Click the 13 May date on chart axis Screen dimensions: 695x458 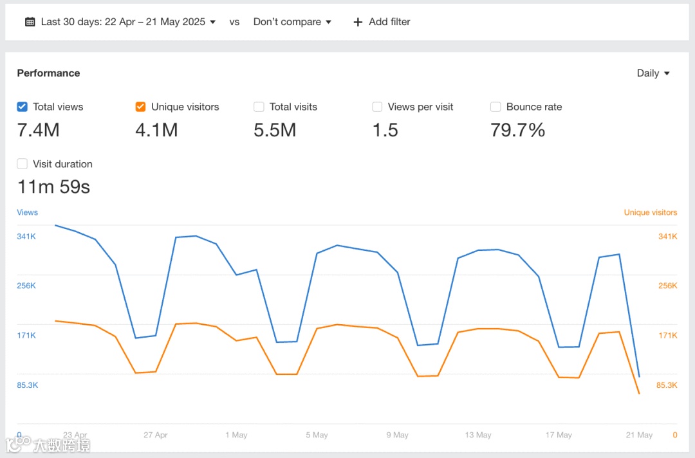[x=478, y=435]
